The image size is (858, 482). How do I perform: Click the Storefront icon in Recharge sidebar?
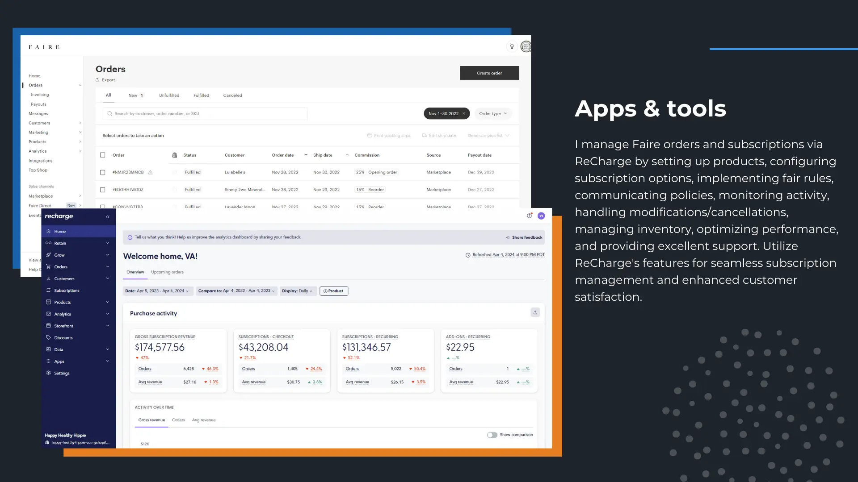click(x=48, y=326)
